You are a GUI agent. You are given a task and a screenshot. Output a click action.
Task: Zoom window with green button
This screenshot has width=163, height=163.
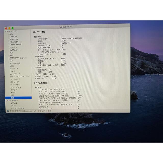(x=13, y=28)
